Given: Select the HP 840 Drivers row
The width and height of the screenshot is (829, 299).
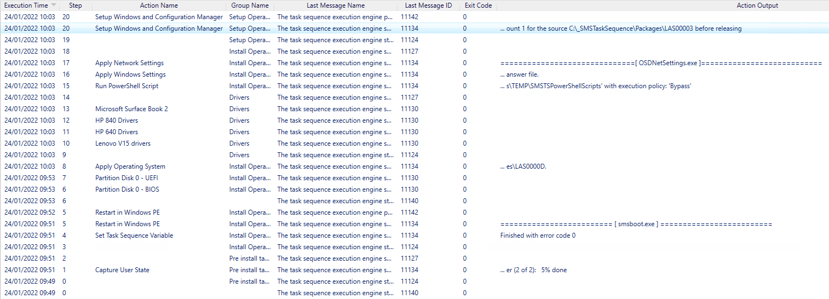Looking at the screenshot, I should pyautogui.click(x=414, y=120).
